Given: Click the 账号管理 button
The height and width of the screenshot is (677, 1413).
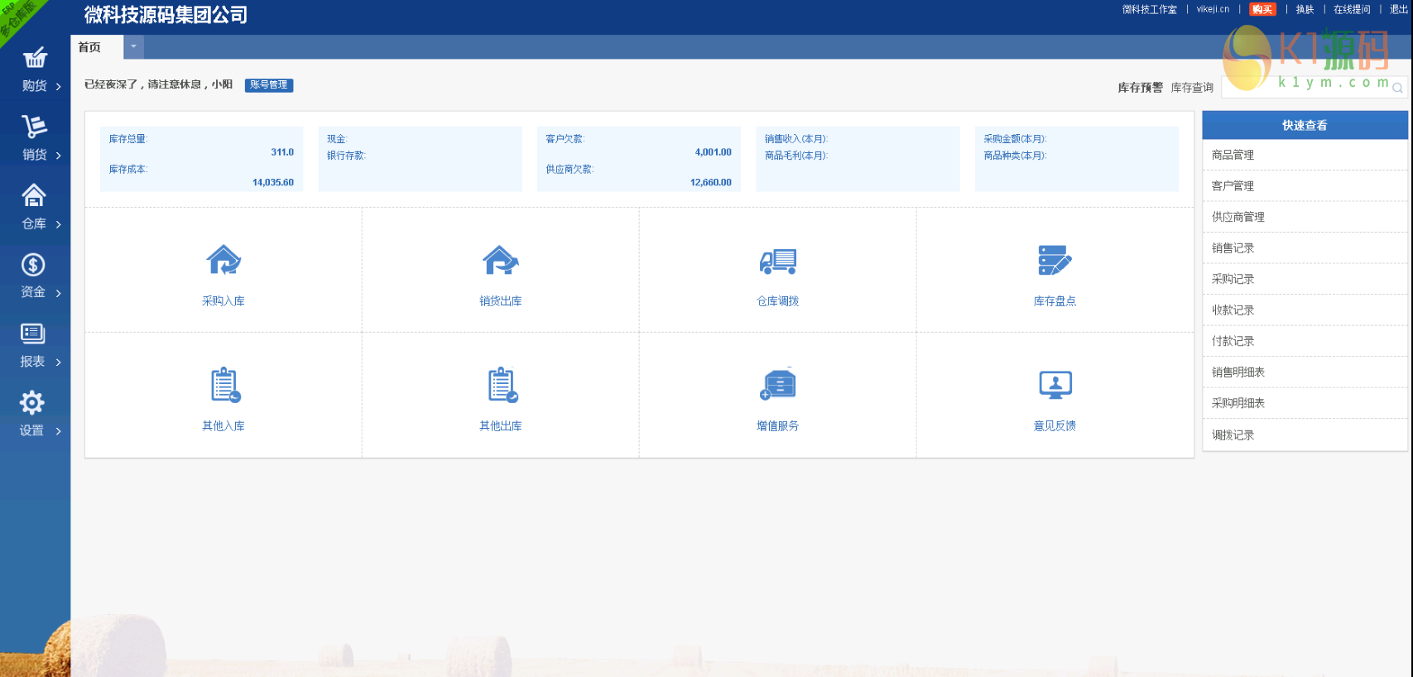Looking at the screenshot, I should coord(269,85).
